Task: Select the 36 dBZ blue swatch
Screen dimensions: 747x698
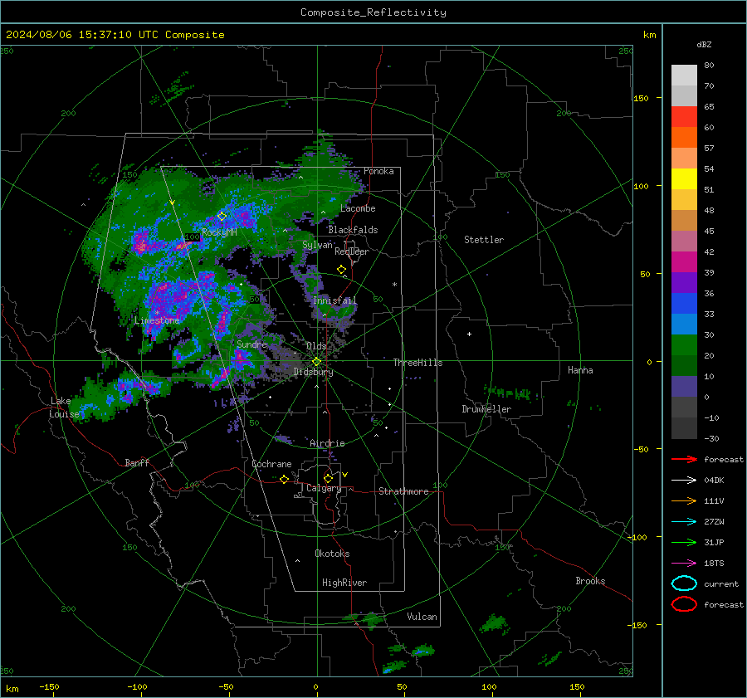Action: tap(684, 303)
